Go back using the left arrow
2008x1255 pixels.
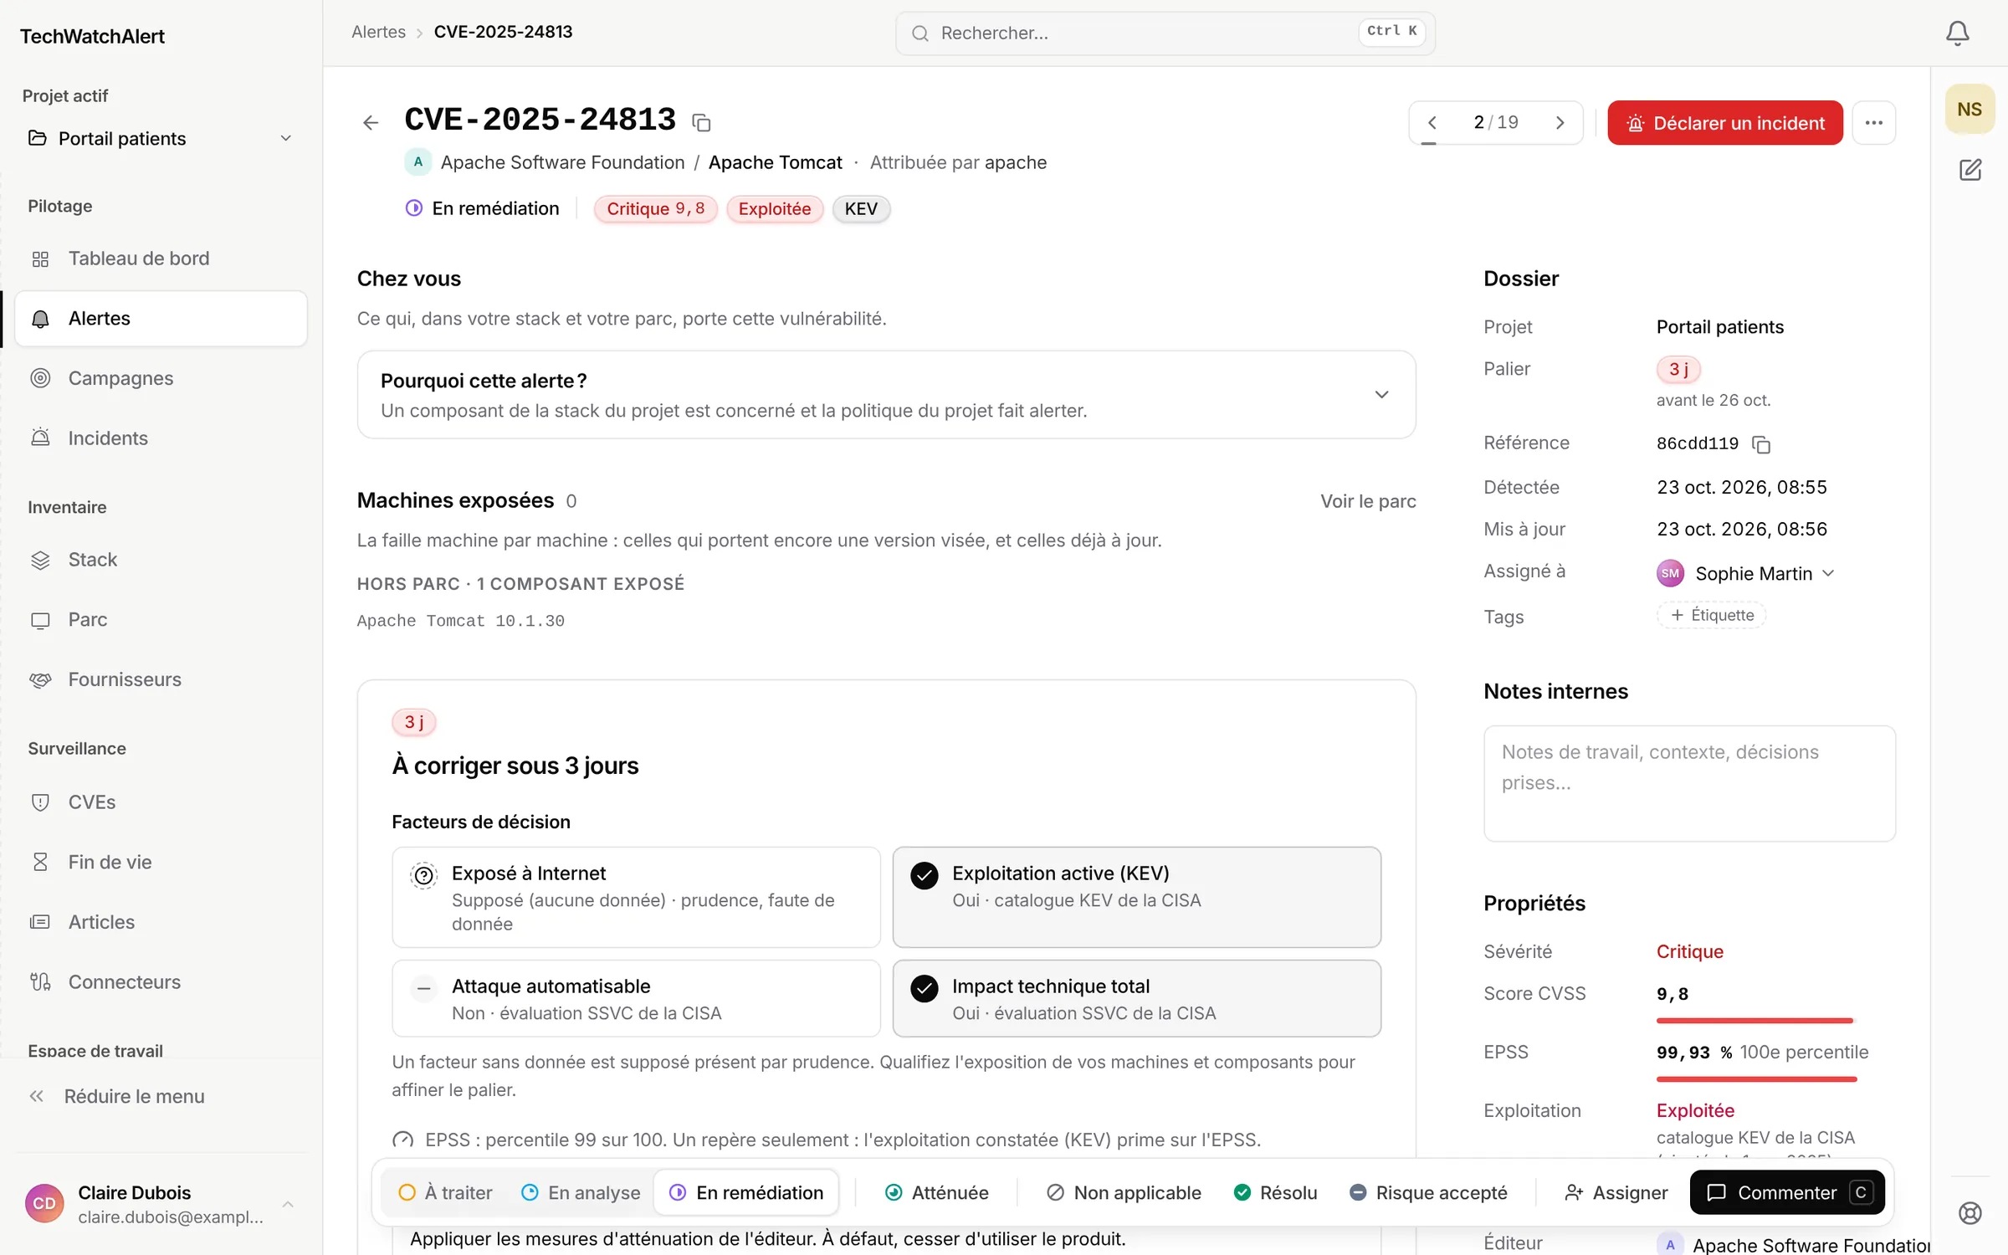[x=371, y=123]
